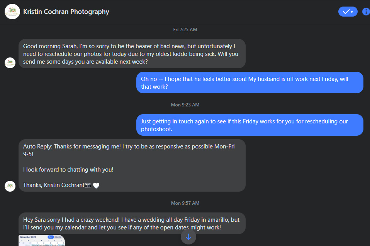This screenshot has width=370, height=246.
Task: Open the conversation info icon
Action: pyautogui.click(x=366, y=12)
